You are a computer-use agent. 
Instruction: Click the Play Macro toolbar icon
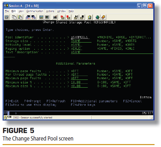(76, 17)
